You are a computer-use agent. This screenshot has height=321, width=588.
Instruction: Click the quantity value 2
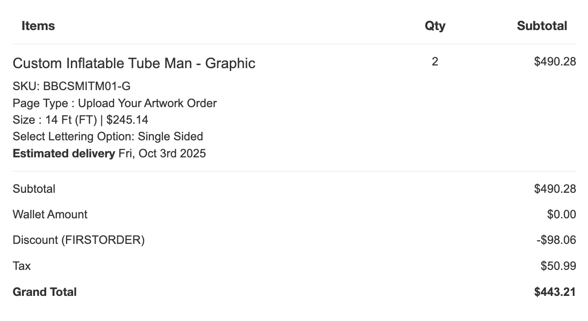point(435,62)
